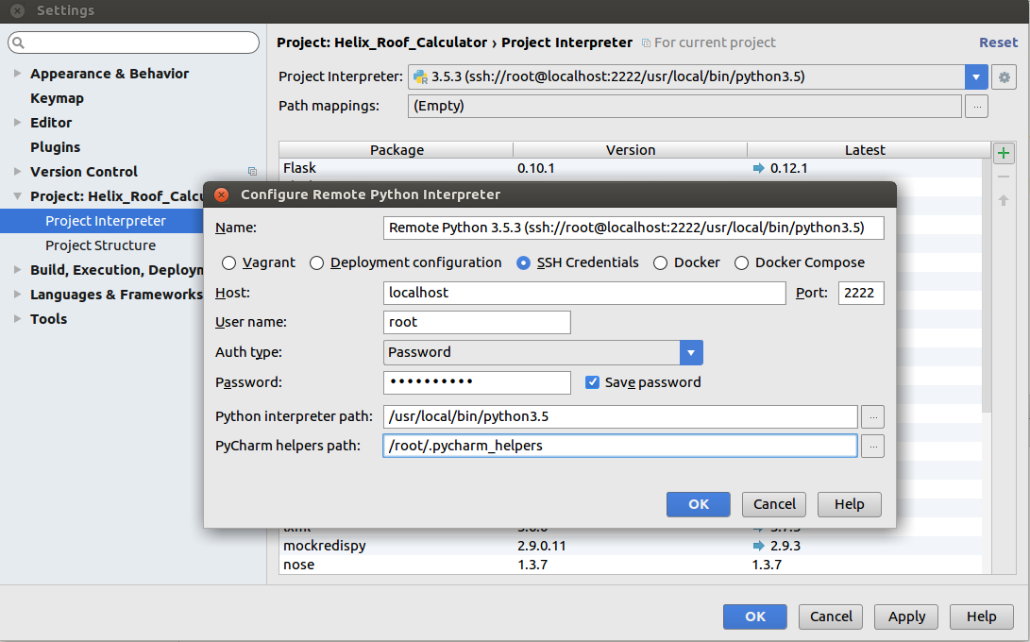Open Plugins settings page
The width and height of the screenshot is (1030, 642).
tap(55, 147)
